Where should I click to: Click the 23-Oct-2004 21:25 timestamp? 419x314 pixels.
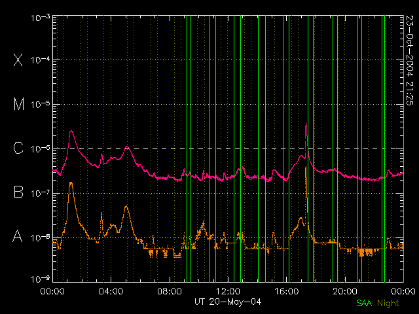tap(409, 60)
